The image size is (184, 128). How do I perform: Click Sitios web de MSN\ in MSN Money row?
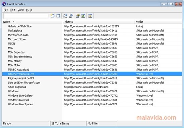tap(147, 61)
